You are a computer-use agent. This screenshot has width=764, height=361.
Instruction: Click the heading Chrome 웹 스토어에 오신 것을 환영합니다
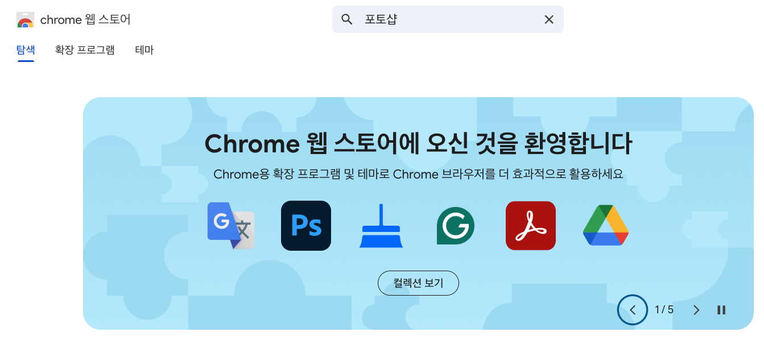tap(418, 144)
